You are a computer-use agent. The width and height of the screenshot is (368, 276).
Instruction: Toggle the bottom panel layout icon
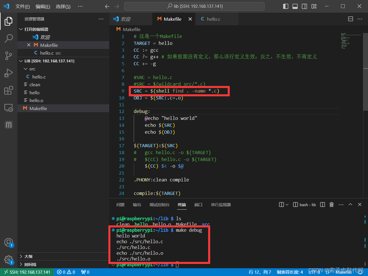click(295, 6)
